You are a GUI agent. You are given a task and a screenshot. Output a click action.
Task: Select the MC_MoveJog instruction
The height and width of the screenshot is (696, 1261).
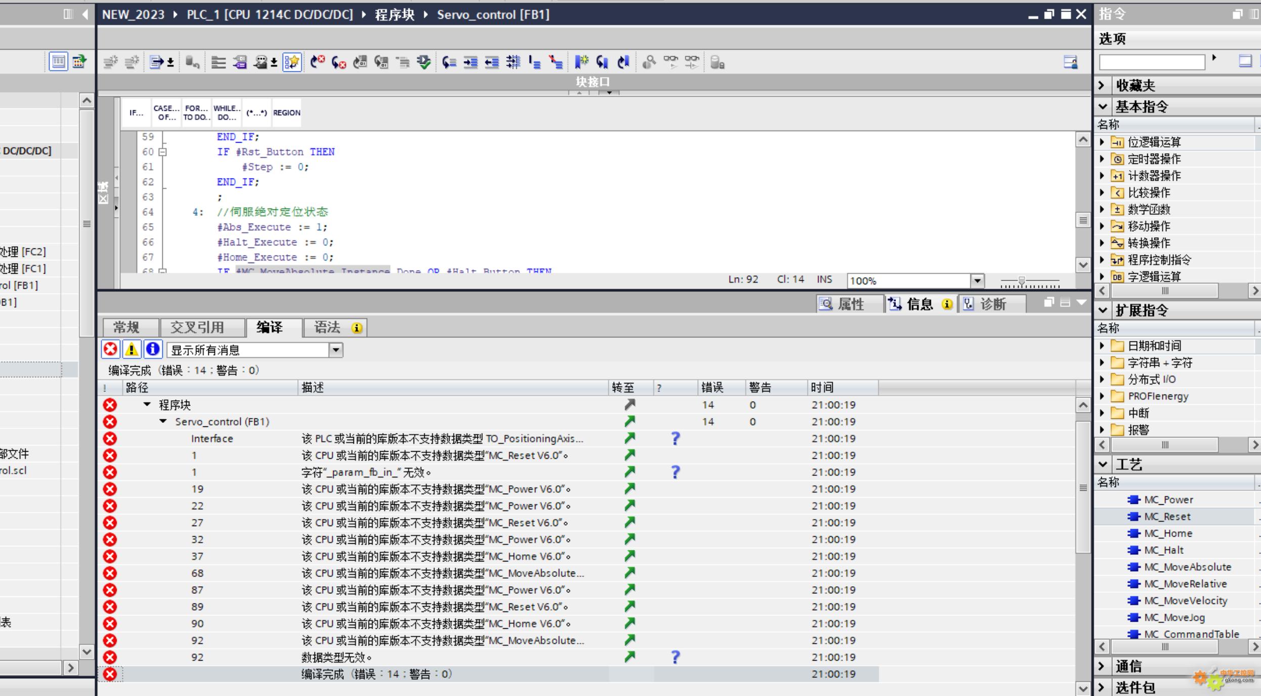[x=1174, y=617]
